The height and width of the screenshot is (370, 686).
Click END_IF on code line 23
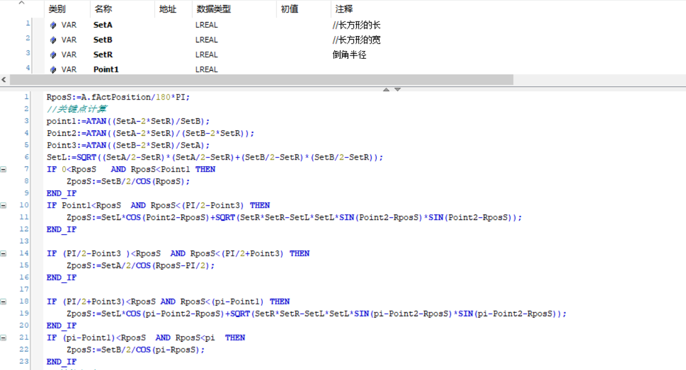[61, 362]
